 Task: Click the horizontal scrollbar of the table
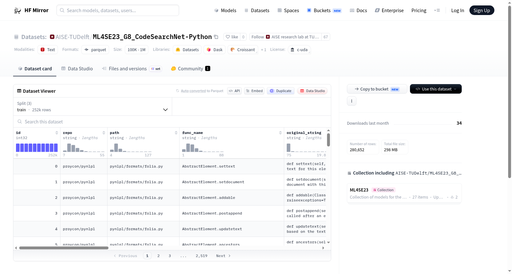click(x=64, y=248)
